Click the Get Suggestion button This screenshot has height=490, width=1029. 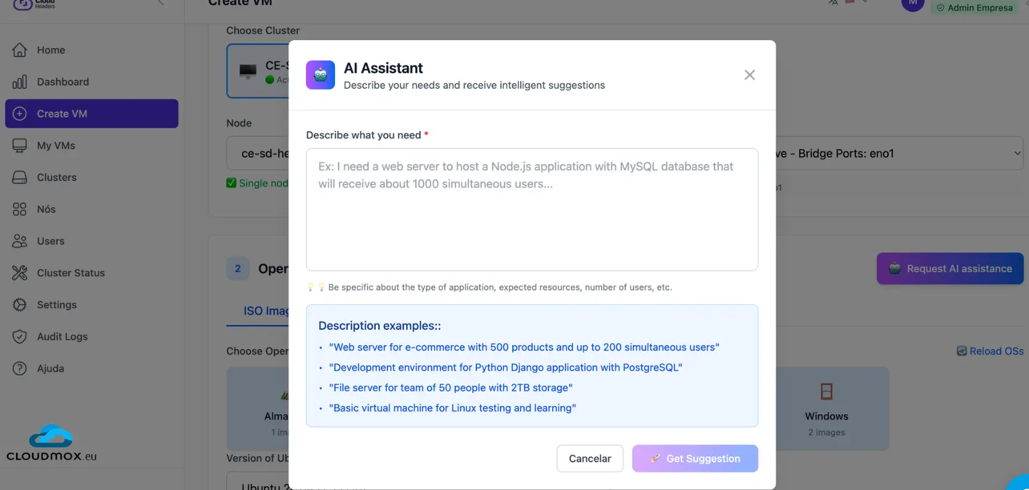point(695,459)
